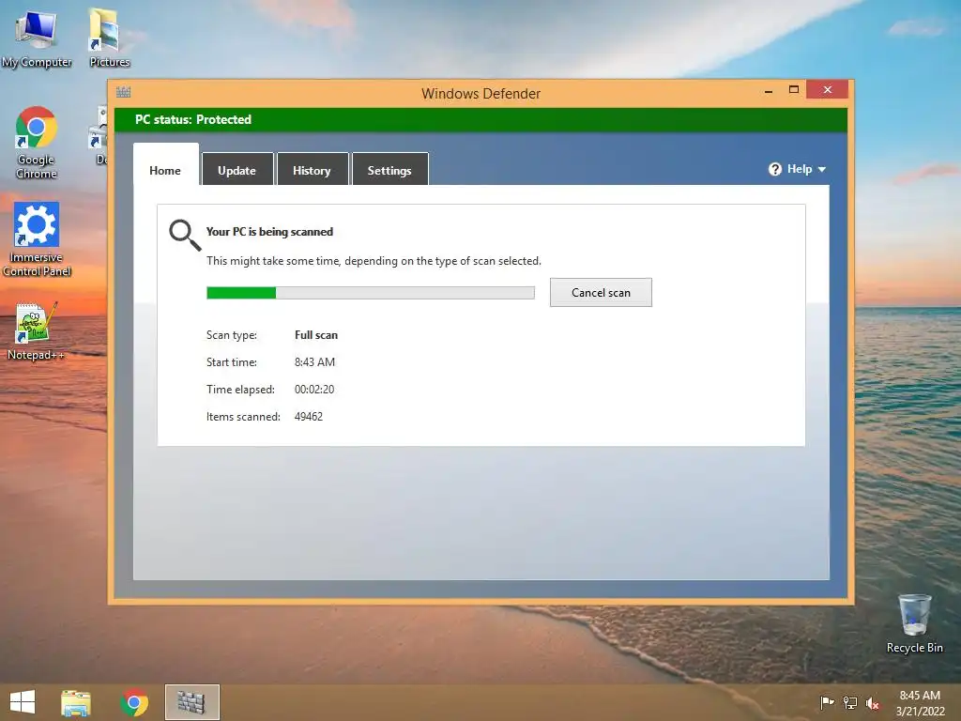961x721 pixels.
Task: Expand the Help dropdown arrow
Action: (x=822, y=169)
